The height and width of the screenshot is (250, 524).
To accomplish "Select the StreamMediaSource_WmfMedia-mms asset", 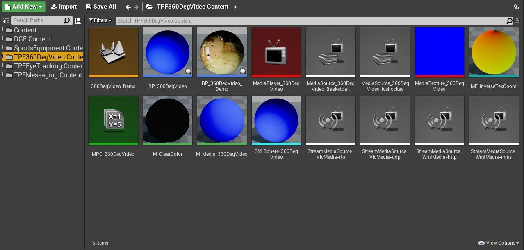I will point(494,128).
